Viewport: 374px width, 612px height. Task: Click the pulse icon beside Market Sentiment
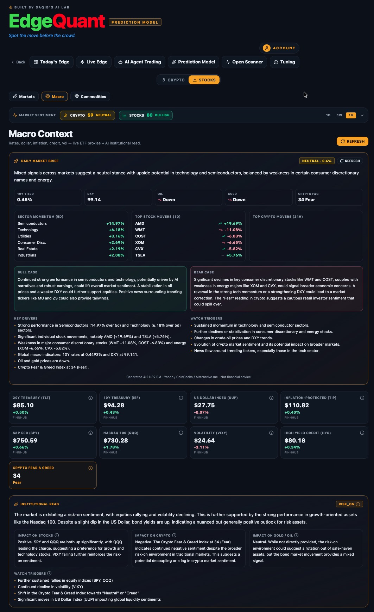[x=15, y=115]
